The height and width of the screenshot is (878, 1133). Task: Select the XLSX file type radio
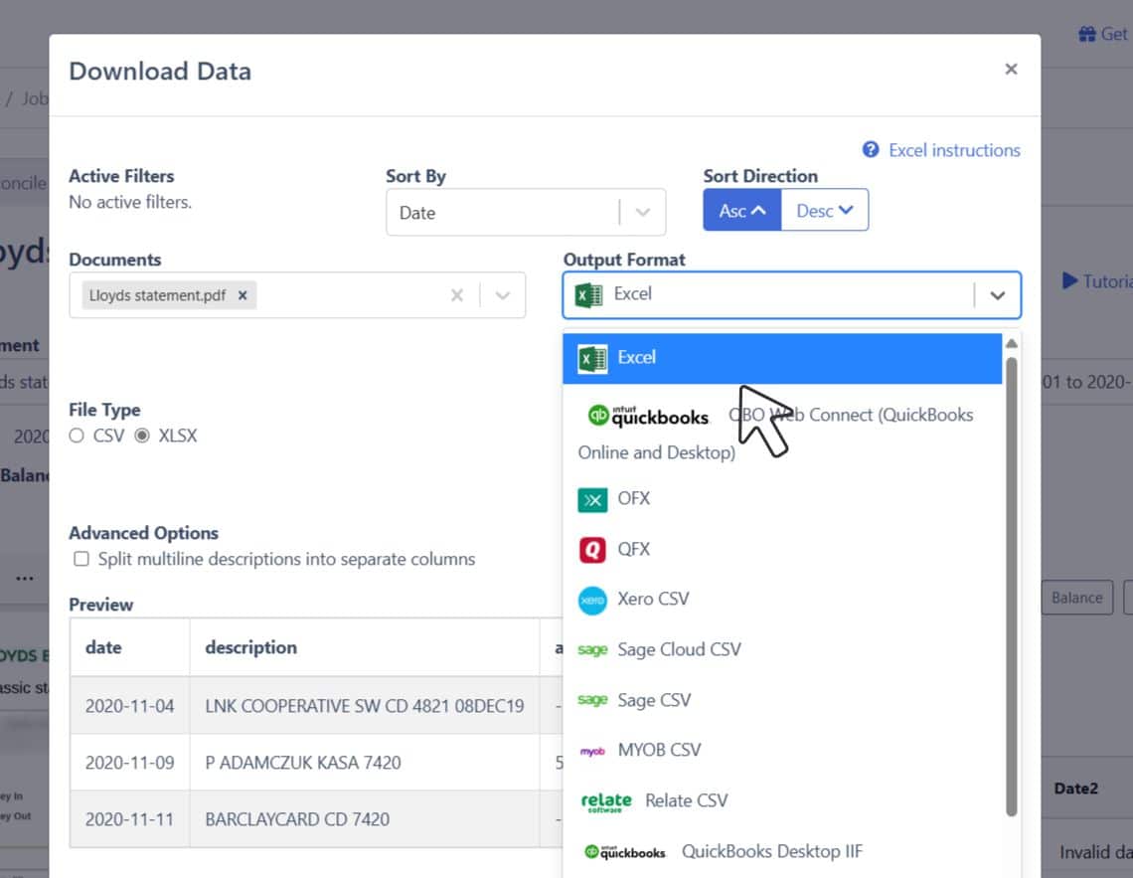pyautogui.click(x=142, y=436)
